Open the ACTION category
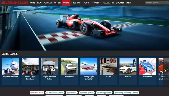This screenshot has width=169, height=96. [x=57, y=3]
